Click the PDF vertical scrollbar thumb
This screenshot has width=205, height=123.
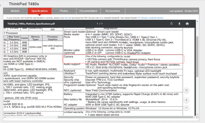197,57
